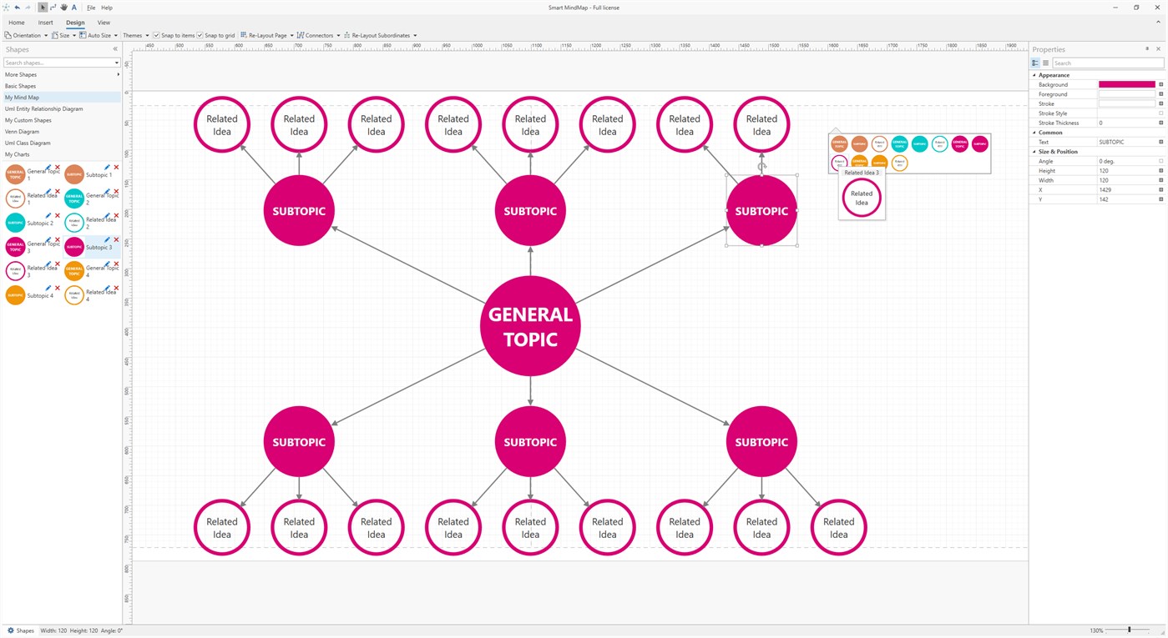Select the Connector drawing tool
1168x638 pixels.
pyautogui.click(x=53, y=8)
